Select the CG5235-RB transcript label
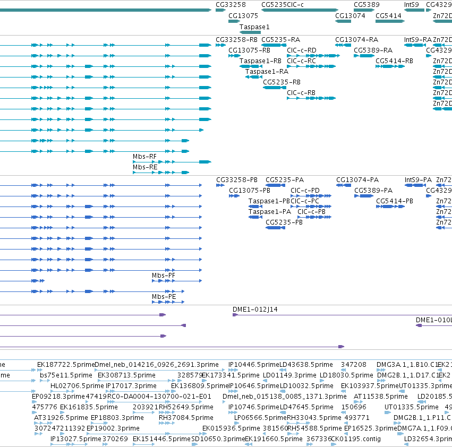Image resolution: width=452 pixels, height=447 pixels. click(x=282, y=82)
